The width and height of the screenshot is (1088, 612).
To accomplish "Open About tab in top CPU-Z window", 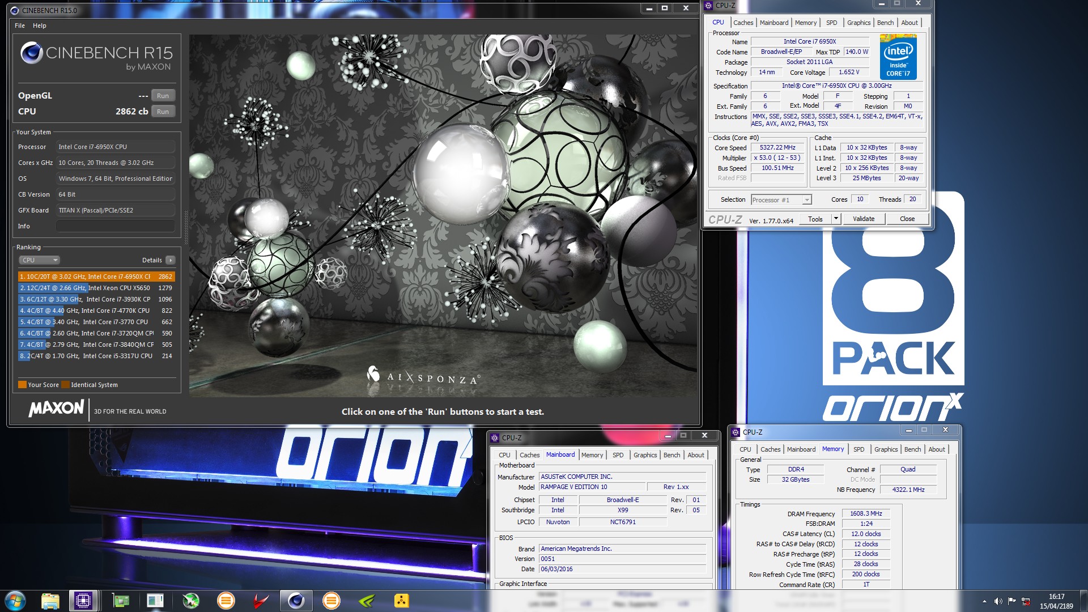I will tap(909, 23).
